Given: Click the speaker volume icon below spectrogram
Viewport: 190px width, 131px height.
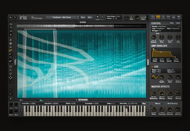Looking at the screenshot, I should [21, 100].
